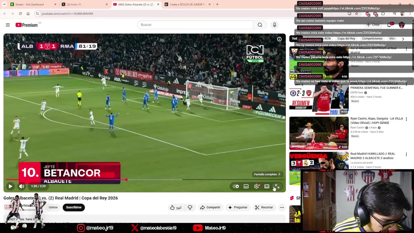Open a new browser tab
The height and width of the screenshot is (233, 414).
217,5
